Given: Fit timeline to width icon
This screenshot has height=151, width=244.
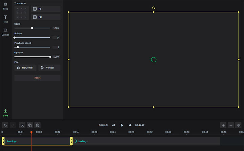Looking at the screenshot, I should tap(238, 125).
